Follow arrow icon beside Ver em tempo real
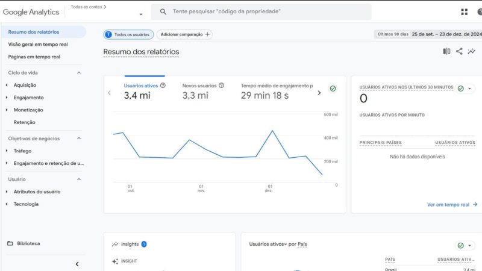This screenshot has height=271, width=482. coord(475,204)
